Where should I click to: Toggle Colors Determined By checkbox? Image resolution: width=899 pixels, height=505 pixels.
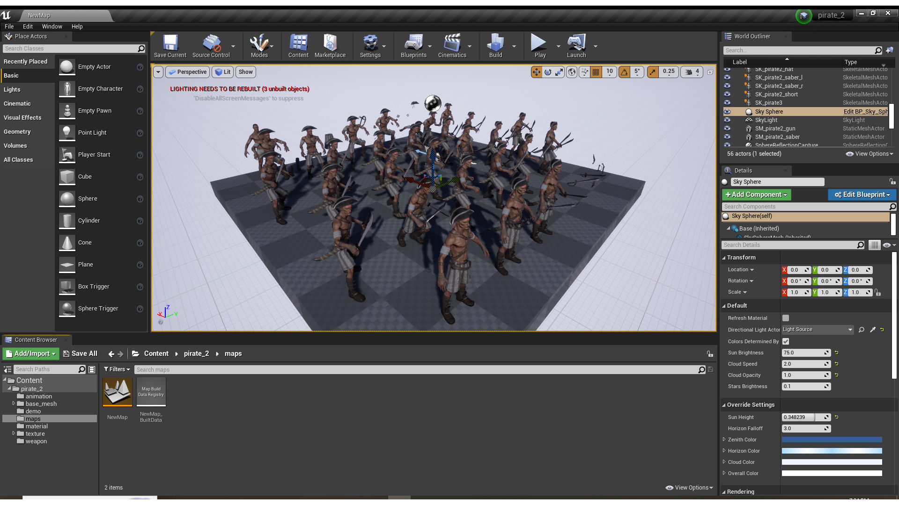click(786, 341)
